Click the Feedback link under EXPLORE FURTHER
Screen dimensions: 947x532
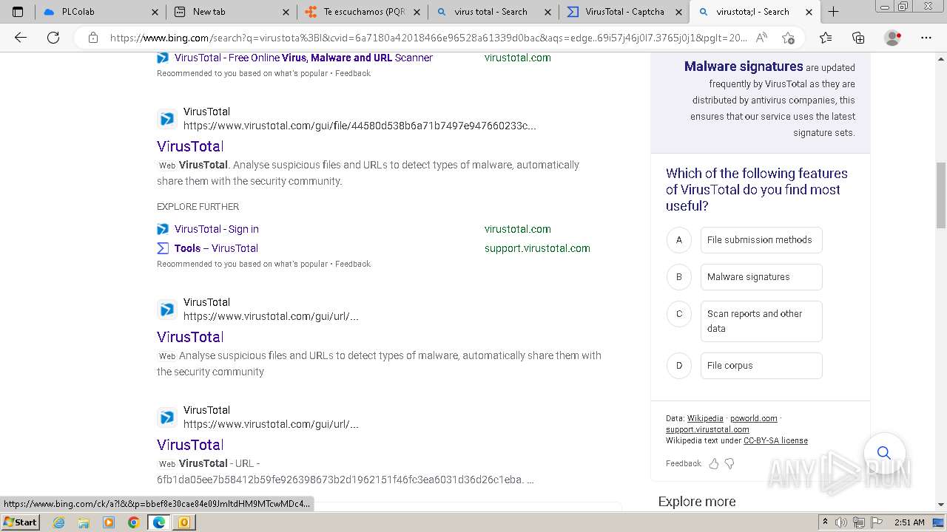353,264
